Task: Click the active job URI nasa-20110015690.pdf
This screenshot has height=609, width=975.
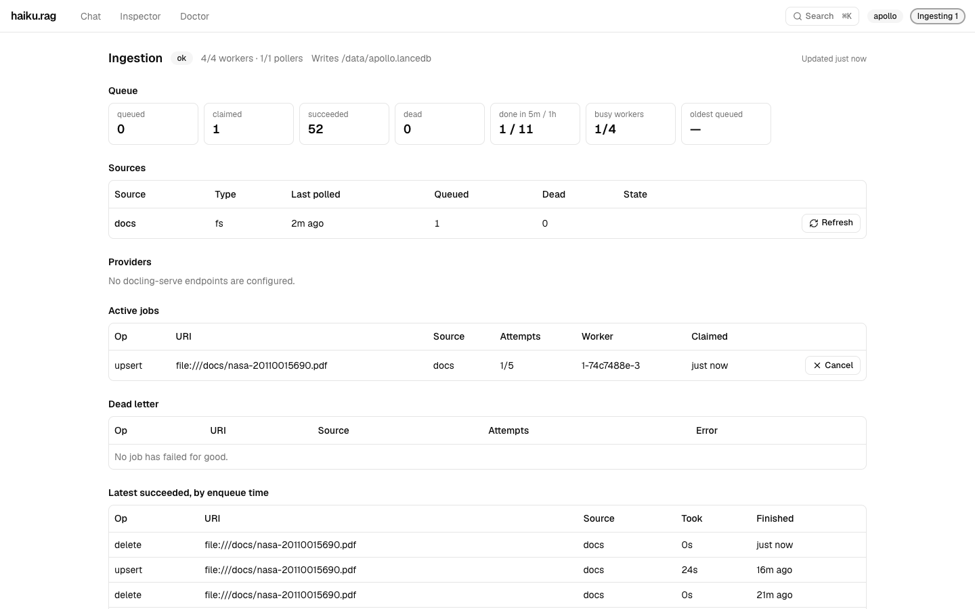Action: click(x=251, y=365)
